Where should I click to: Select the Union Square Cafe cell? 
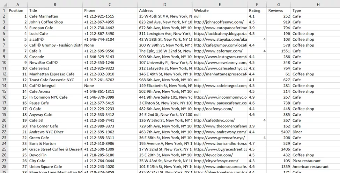pos(55,166)
